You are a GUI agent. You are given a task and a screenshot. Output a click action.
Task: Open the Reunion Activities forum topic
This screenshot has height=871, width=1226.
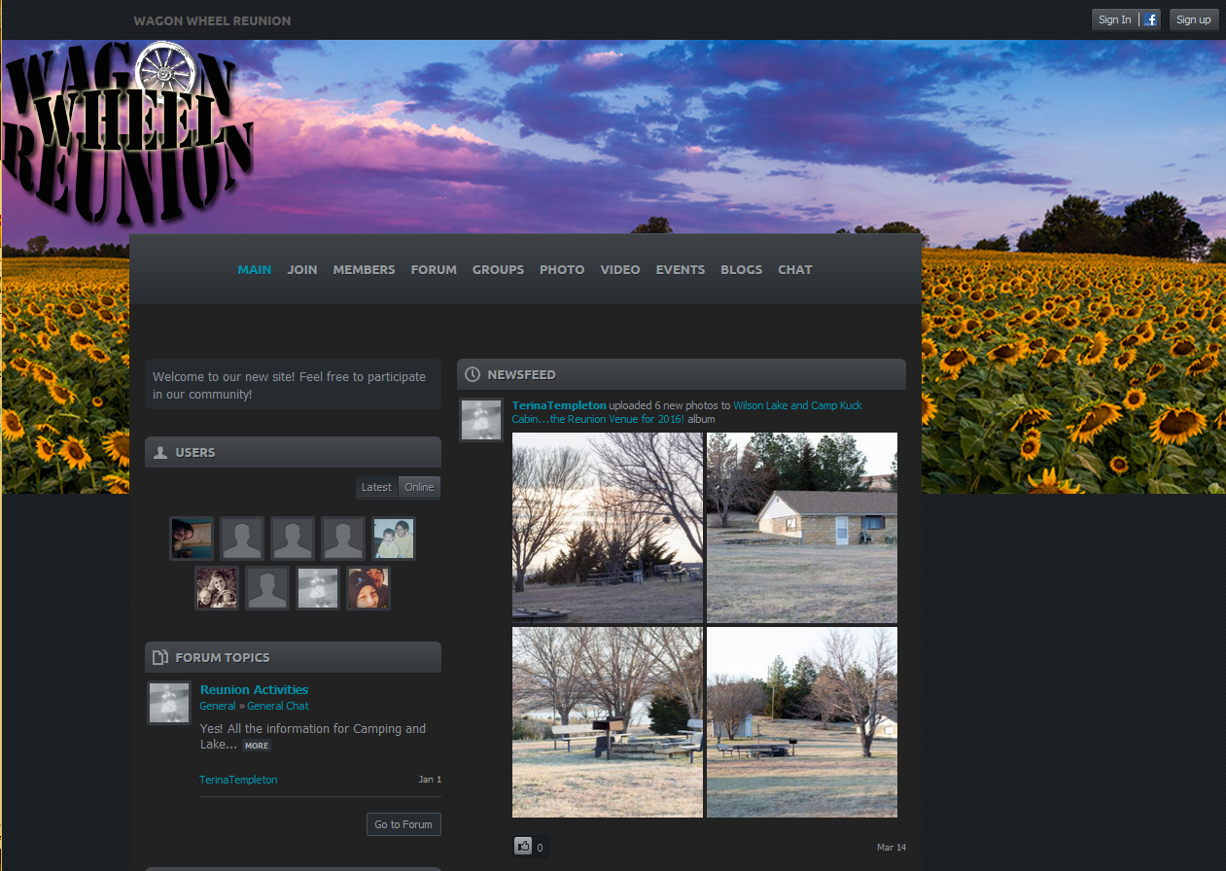pyautogui.click(x=254, y=689)
